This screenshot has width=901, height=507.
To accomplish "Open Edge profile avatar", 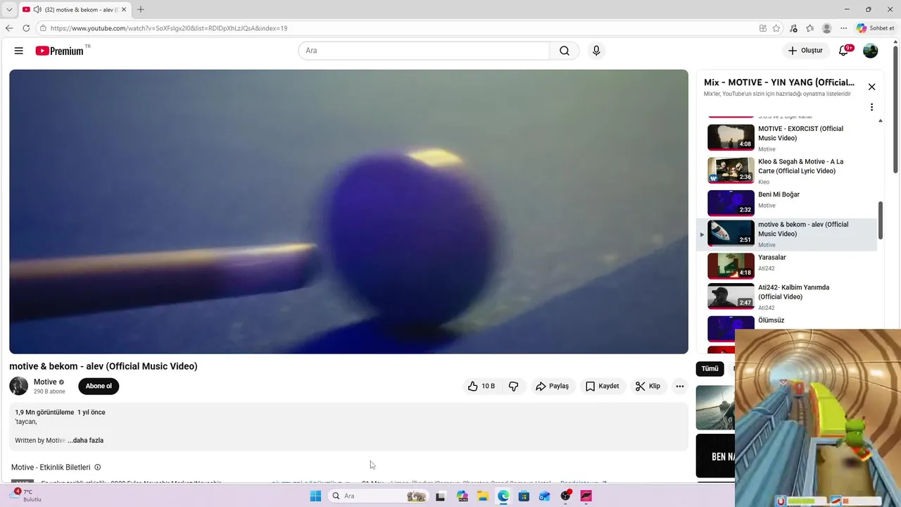I will (x=827, y=28).
